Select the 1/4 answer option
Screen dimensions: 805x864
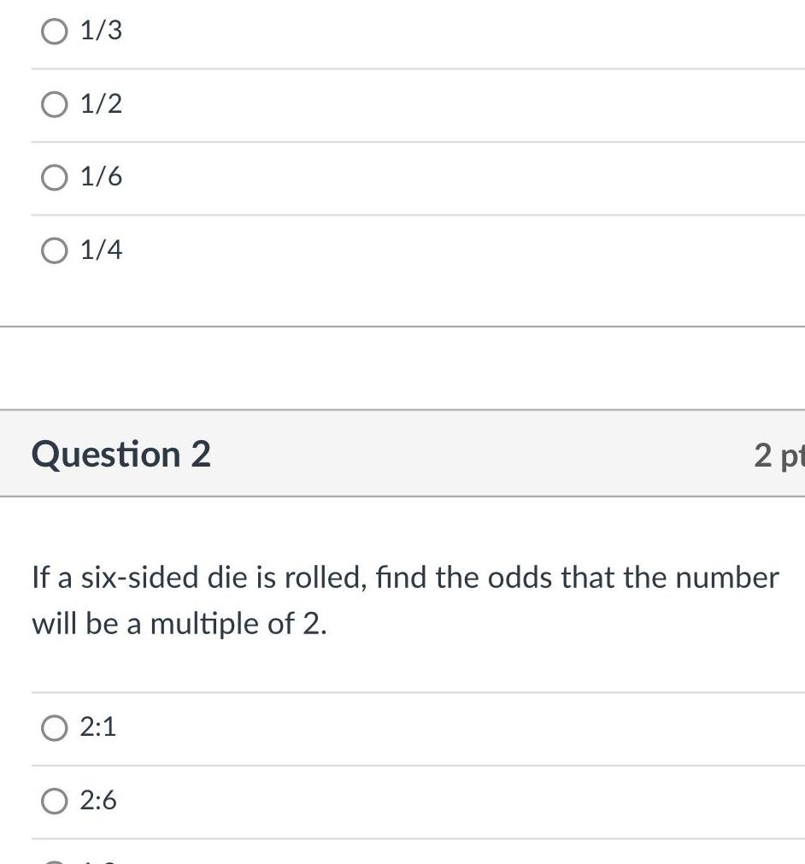pos(55,250)
